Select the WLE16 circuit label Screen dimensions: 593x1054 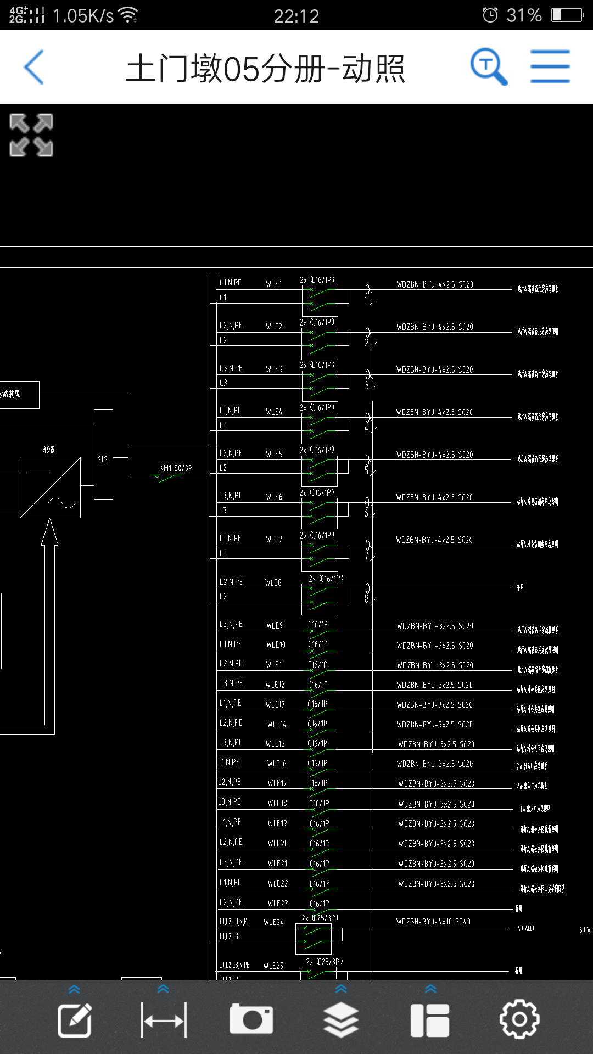277,763
